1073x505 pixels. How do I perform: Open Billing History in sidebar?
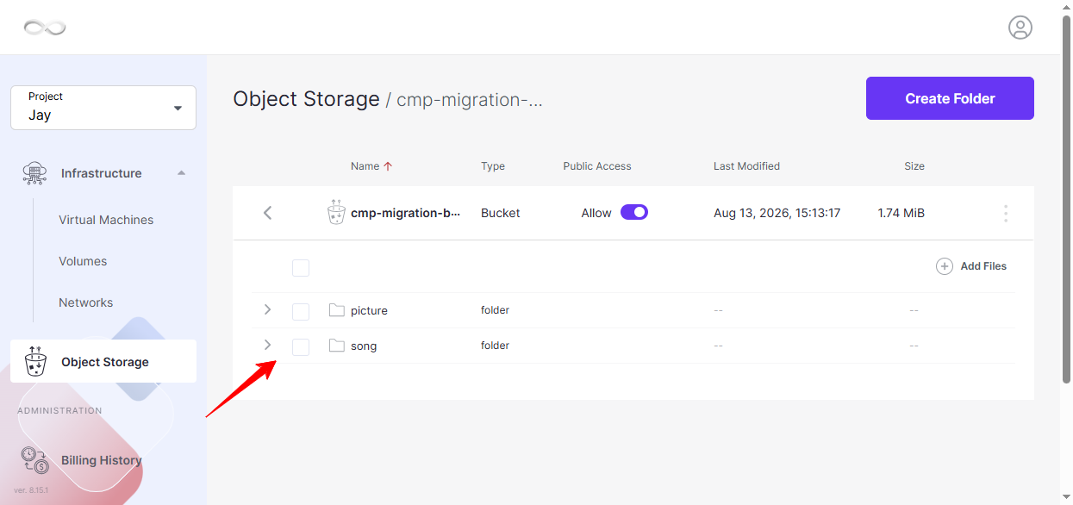point(101,460)
